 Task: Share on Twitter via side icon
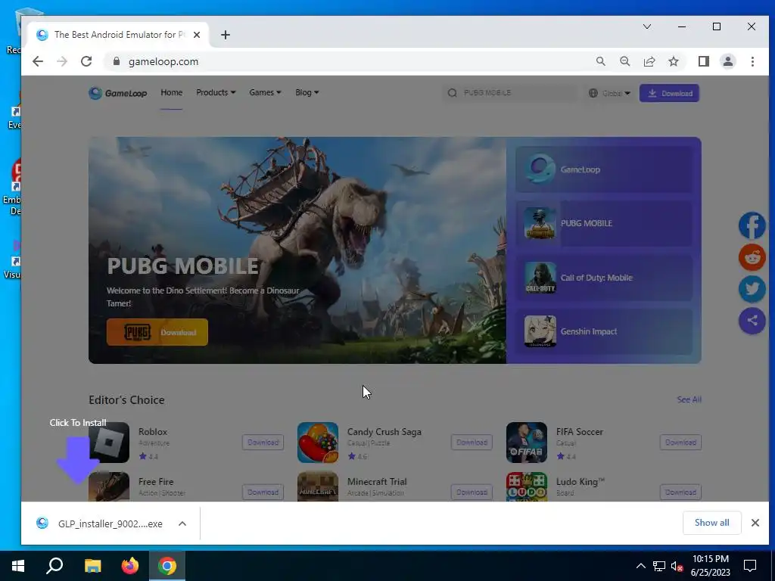pyautogui.click(x=752, y=288)
